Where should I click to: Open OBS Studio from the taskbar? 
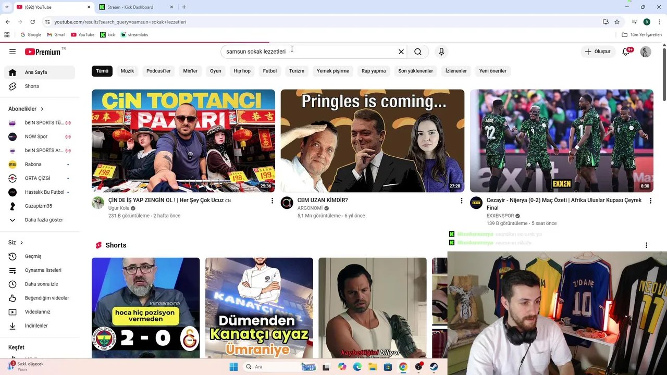point(418,367)
